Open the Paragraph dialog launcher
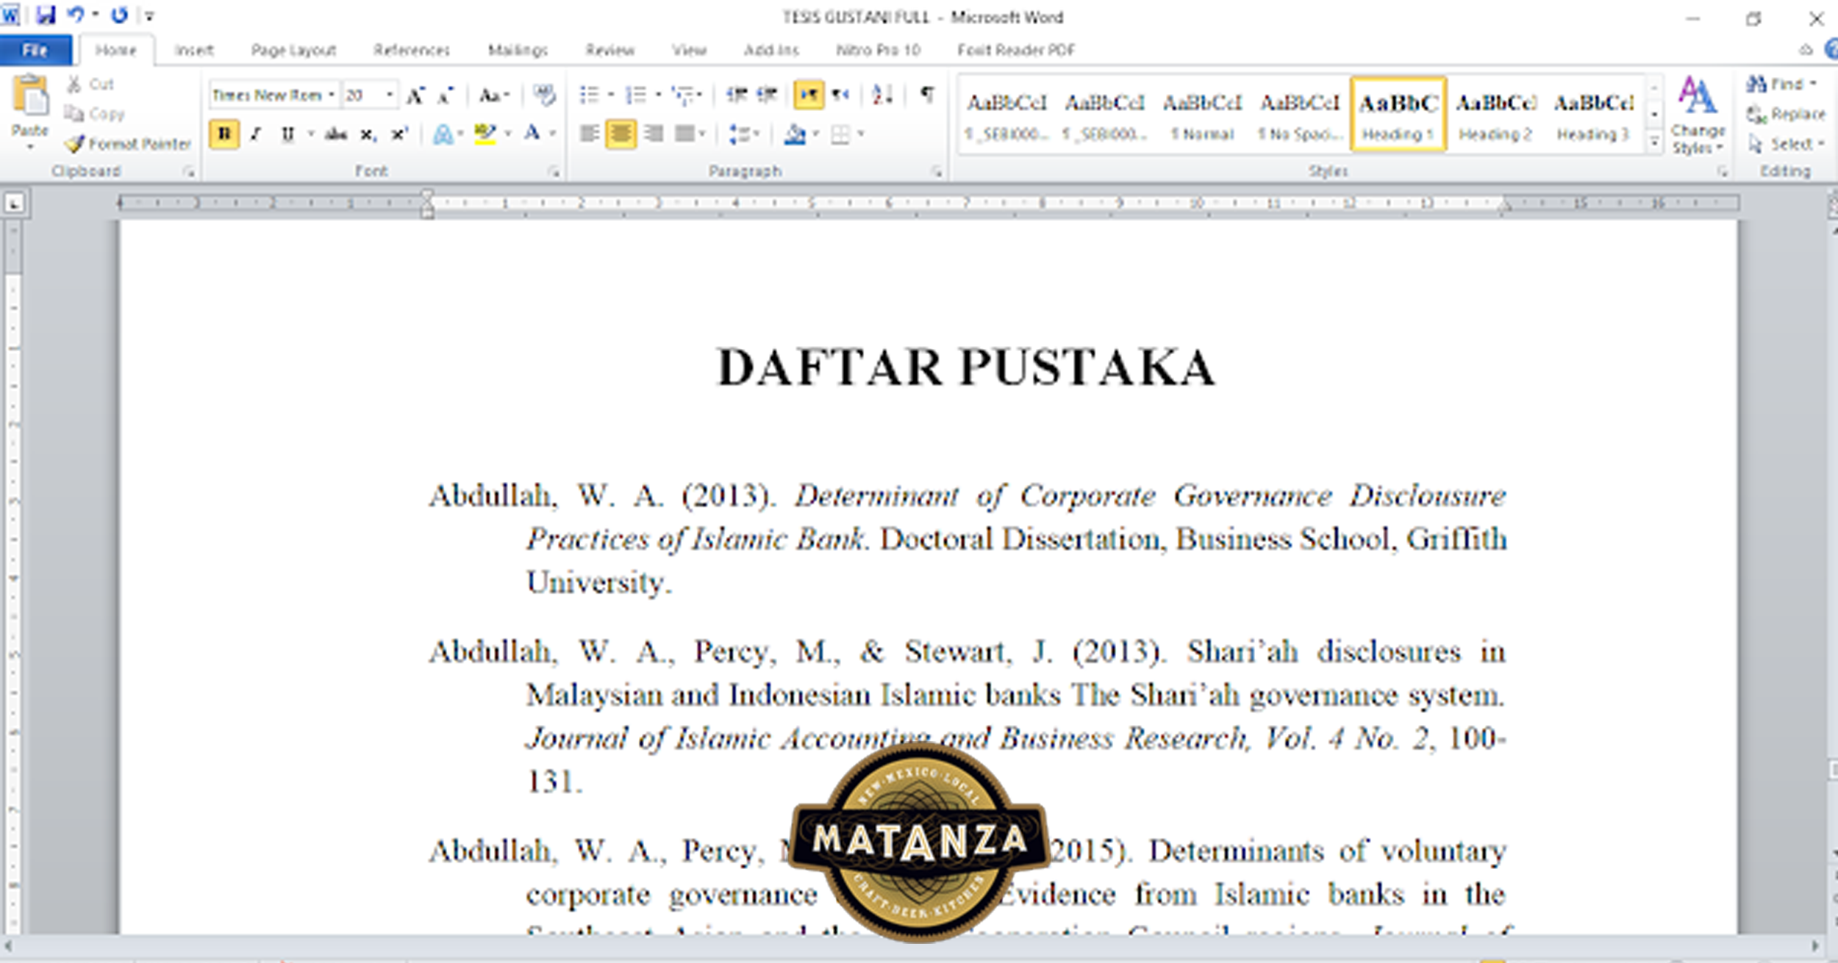The image size is (1838, 963). pyautogui.click(x=937, y=172)
